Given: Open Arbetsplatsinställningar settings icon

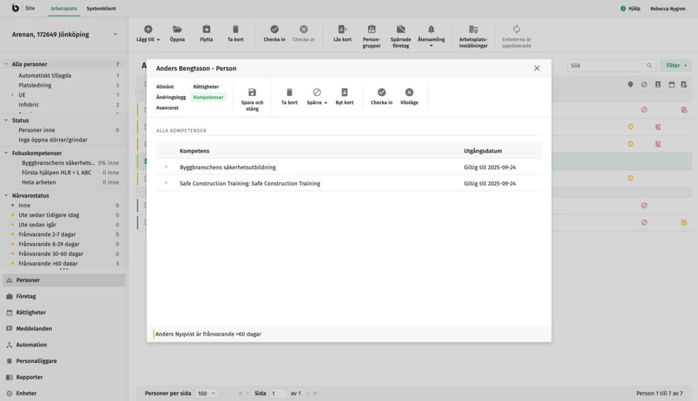Looking at the screenshot, I should tap(473, 29).
